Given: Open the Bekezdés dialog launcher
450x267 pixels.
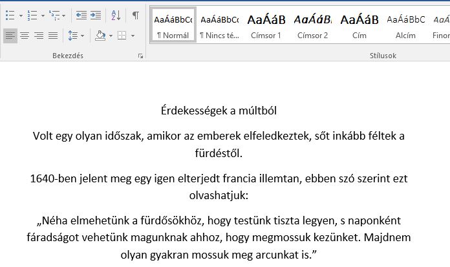Looking at the screenshot, I should pos(140,57).
